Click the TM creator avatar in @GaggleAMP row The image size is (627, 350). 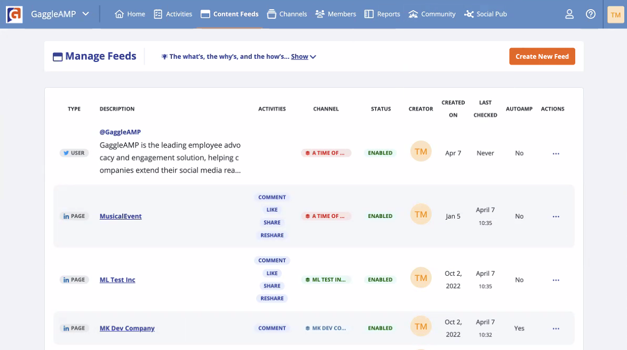coord(420,151)
